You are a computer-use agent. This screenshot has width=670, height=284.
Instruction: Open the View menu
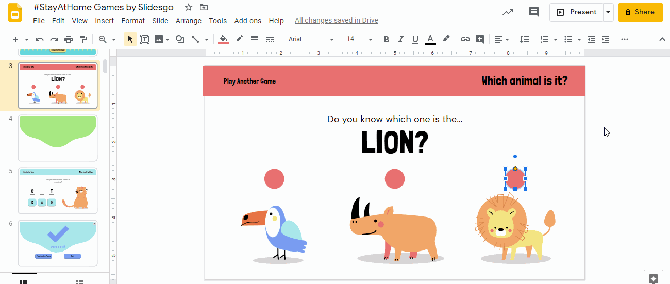pyautogui.click(x=80, y=21)
